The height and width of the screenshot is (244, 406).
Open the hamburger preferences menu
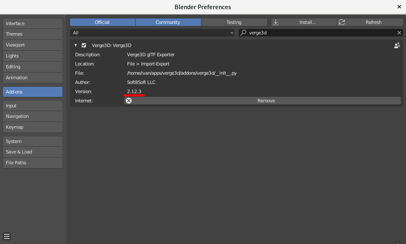tap(7, 236)
